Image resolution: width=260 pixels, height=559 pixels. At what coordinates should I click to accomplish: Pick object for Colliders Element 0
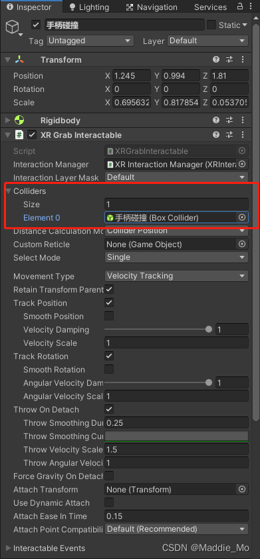(x=242, y=217)
